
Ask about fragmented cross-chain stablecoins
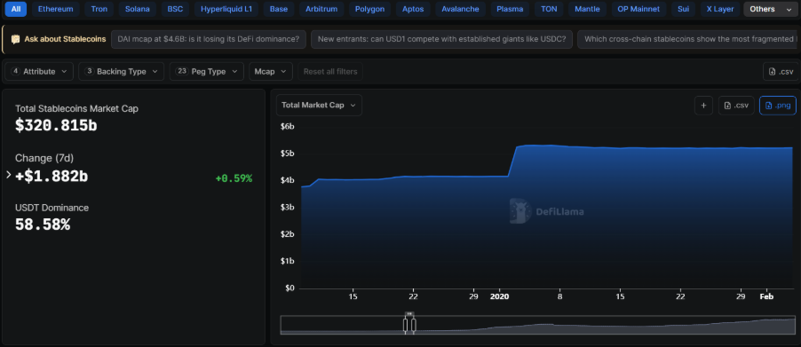(687, 39)
